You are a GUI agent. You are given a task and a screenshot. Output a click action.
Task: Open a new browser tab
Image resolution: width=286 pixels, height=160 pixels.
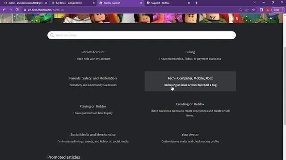tap(197, 3)
